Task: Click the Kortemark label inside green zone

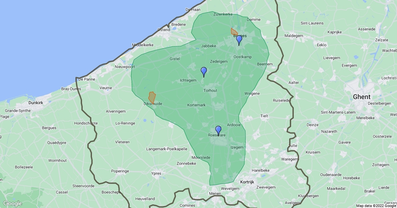Action: (x=197, y=105)
